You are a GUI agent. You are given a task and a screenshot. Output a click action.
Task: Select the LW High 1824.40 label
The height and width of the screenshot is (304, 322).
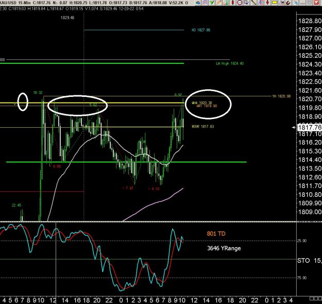[x=230, y=63]
